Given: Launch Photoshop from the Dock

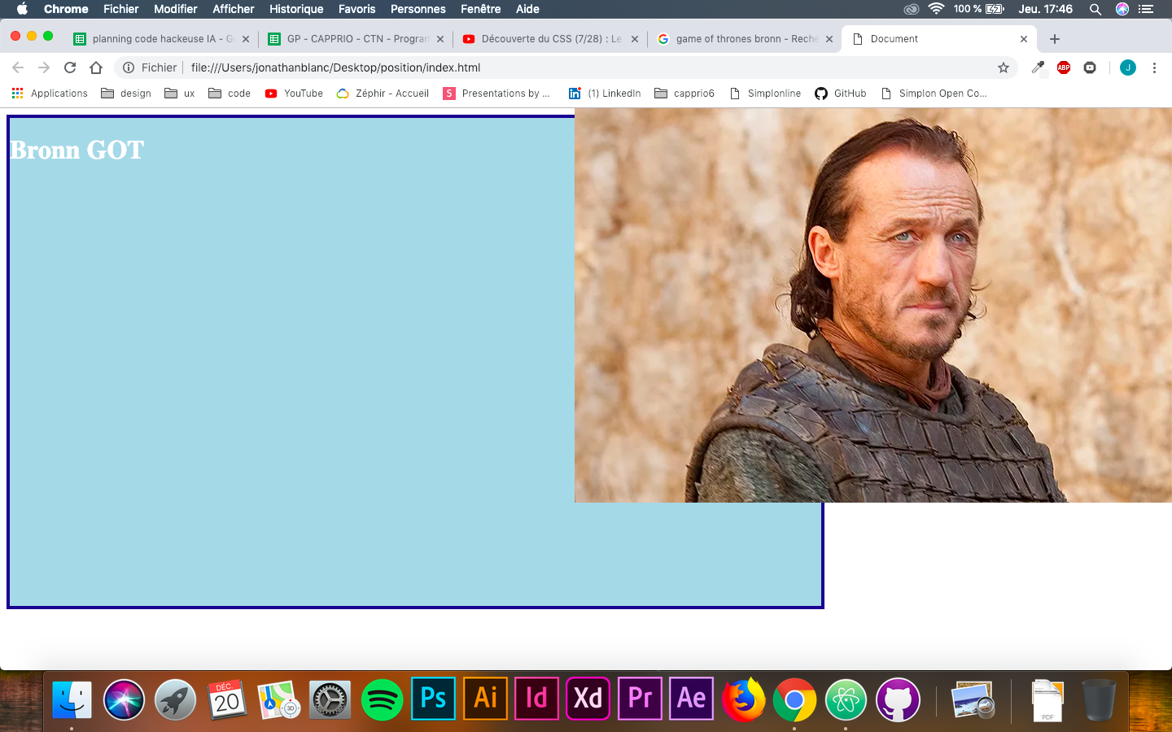Looking at the screenshot, I should (433, 699).
